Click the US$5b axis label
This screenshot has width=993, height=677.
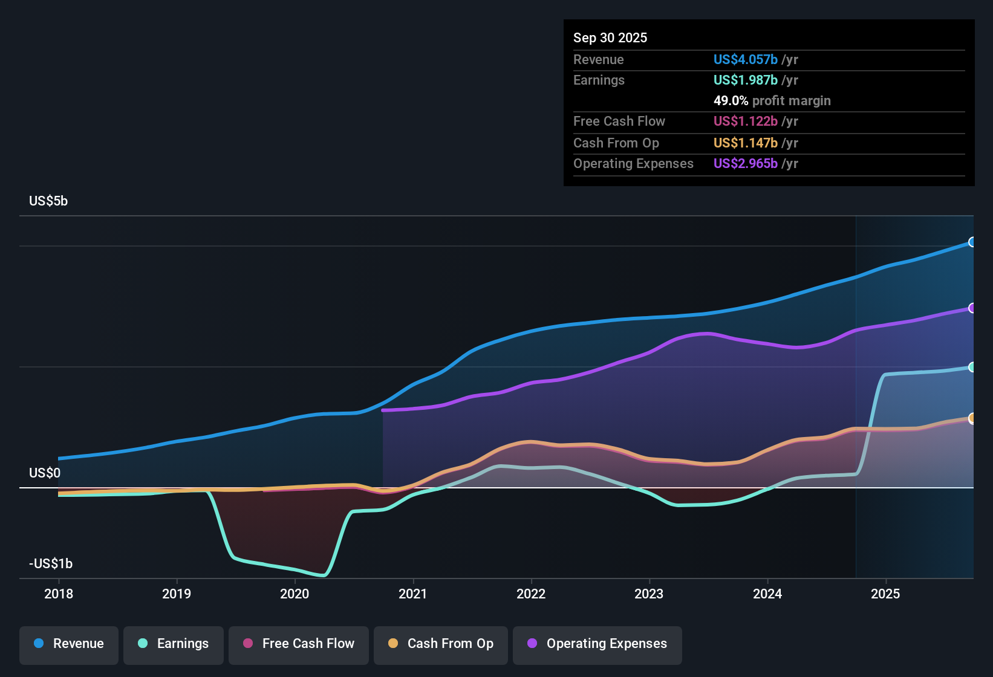click(48, 201)
